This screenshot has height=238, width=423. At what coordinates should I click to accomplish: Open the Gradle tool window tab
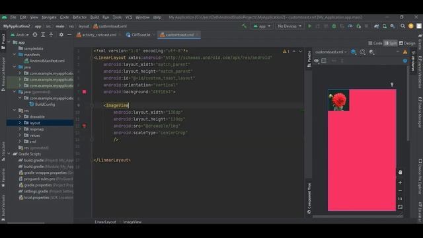point(420,42)
